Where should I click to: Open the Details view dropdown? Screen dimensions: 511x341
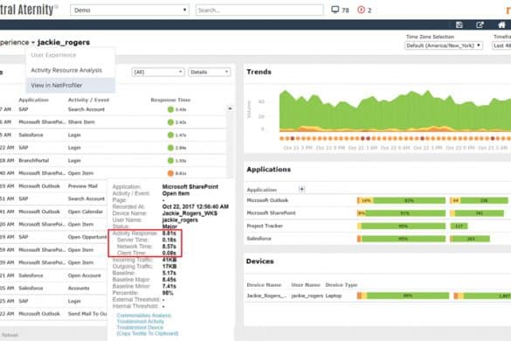pyautogui.click(x=210, y=72)
